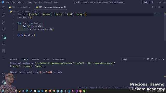Open output log in editor icon

click(x=156, y=59)
